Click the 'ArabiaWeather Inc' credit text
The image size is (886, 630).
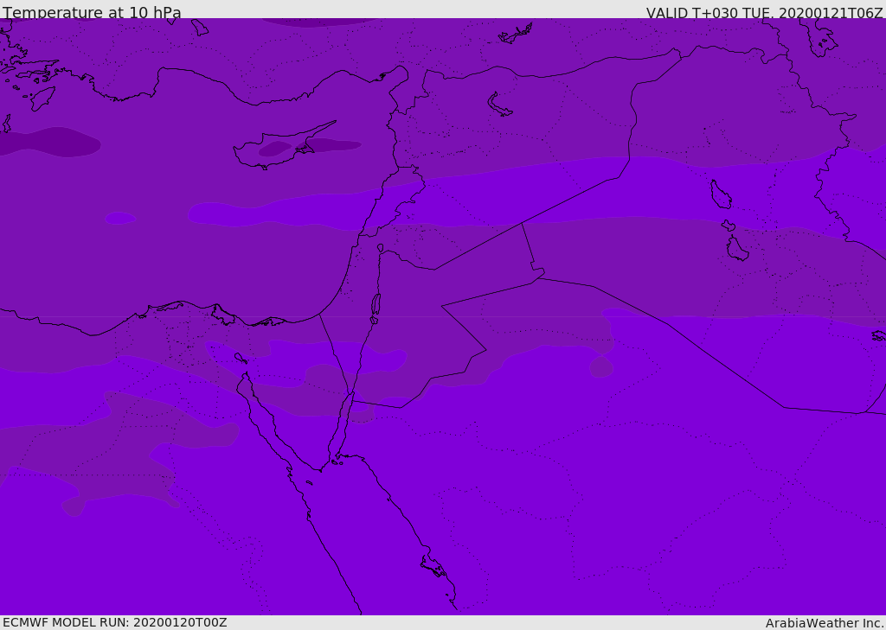point(824,623)
